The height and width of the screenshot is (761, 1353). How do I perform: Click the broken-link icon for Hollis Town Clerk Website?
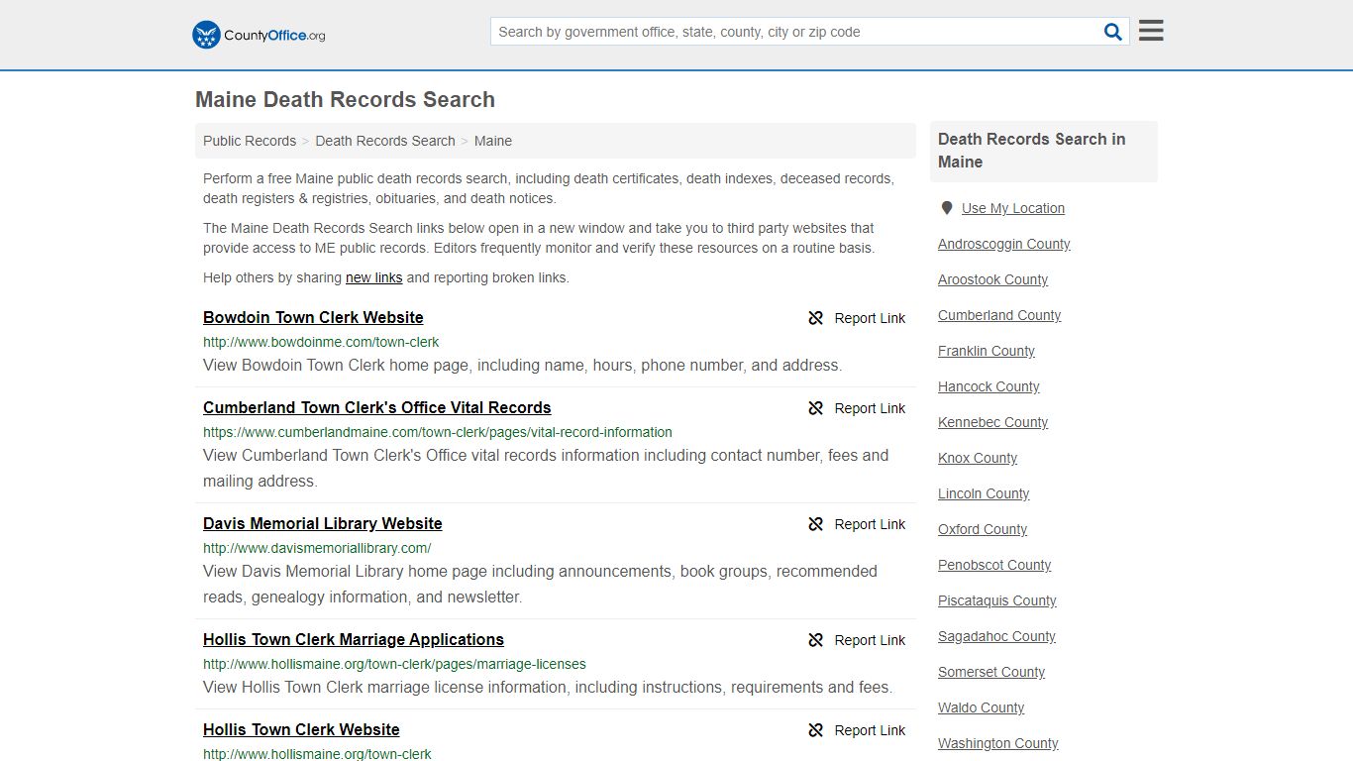click(815, 730)
